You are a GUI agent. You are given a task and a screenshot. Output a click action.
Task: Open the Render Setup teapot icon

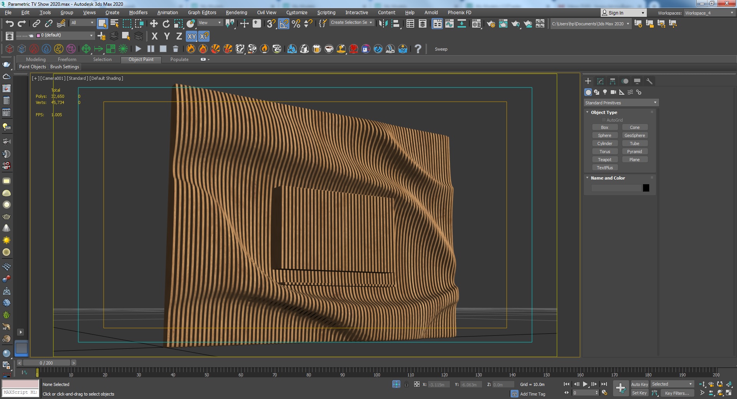point(491,24)
